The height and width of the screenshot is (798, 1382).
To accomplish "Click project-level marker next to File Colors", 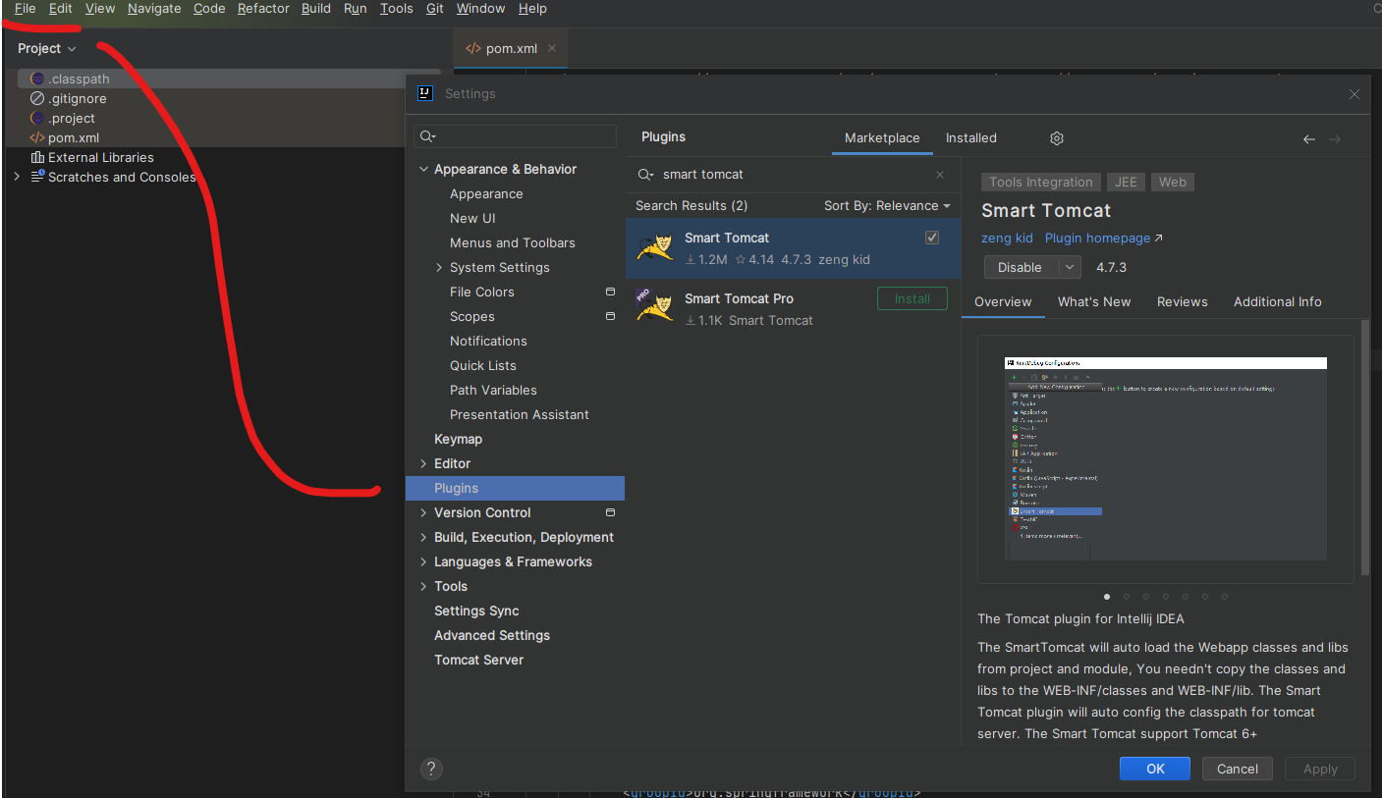I will (610, 292).
